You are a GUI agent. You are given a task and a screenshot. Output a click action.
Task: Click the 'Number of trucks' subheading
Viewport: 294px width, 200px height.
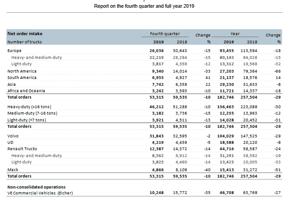(25, 42)
